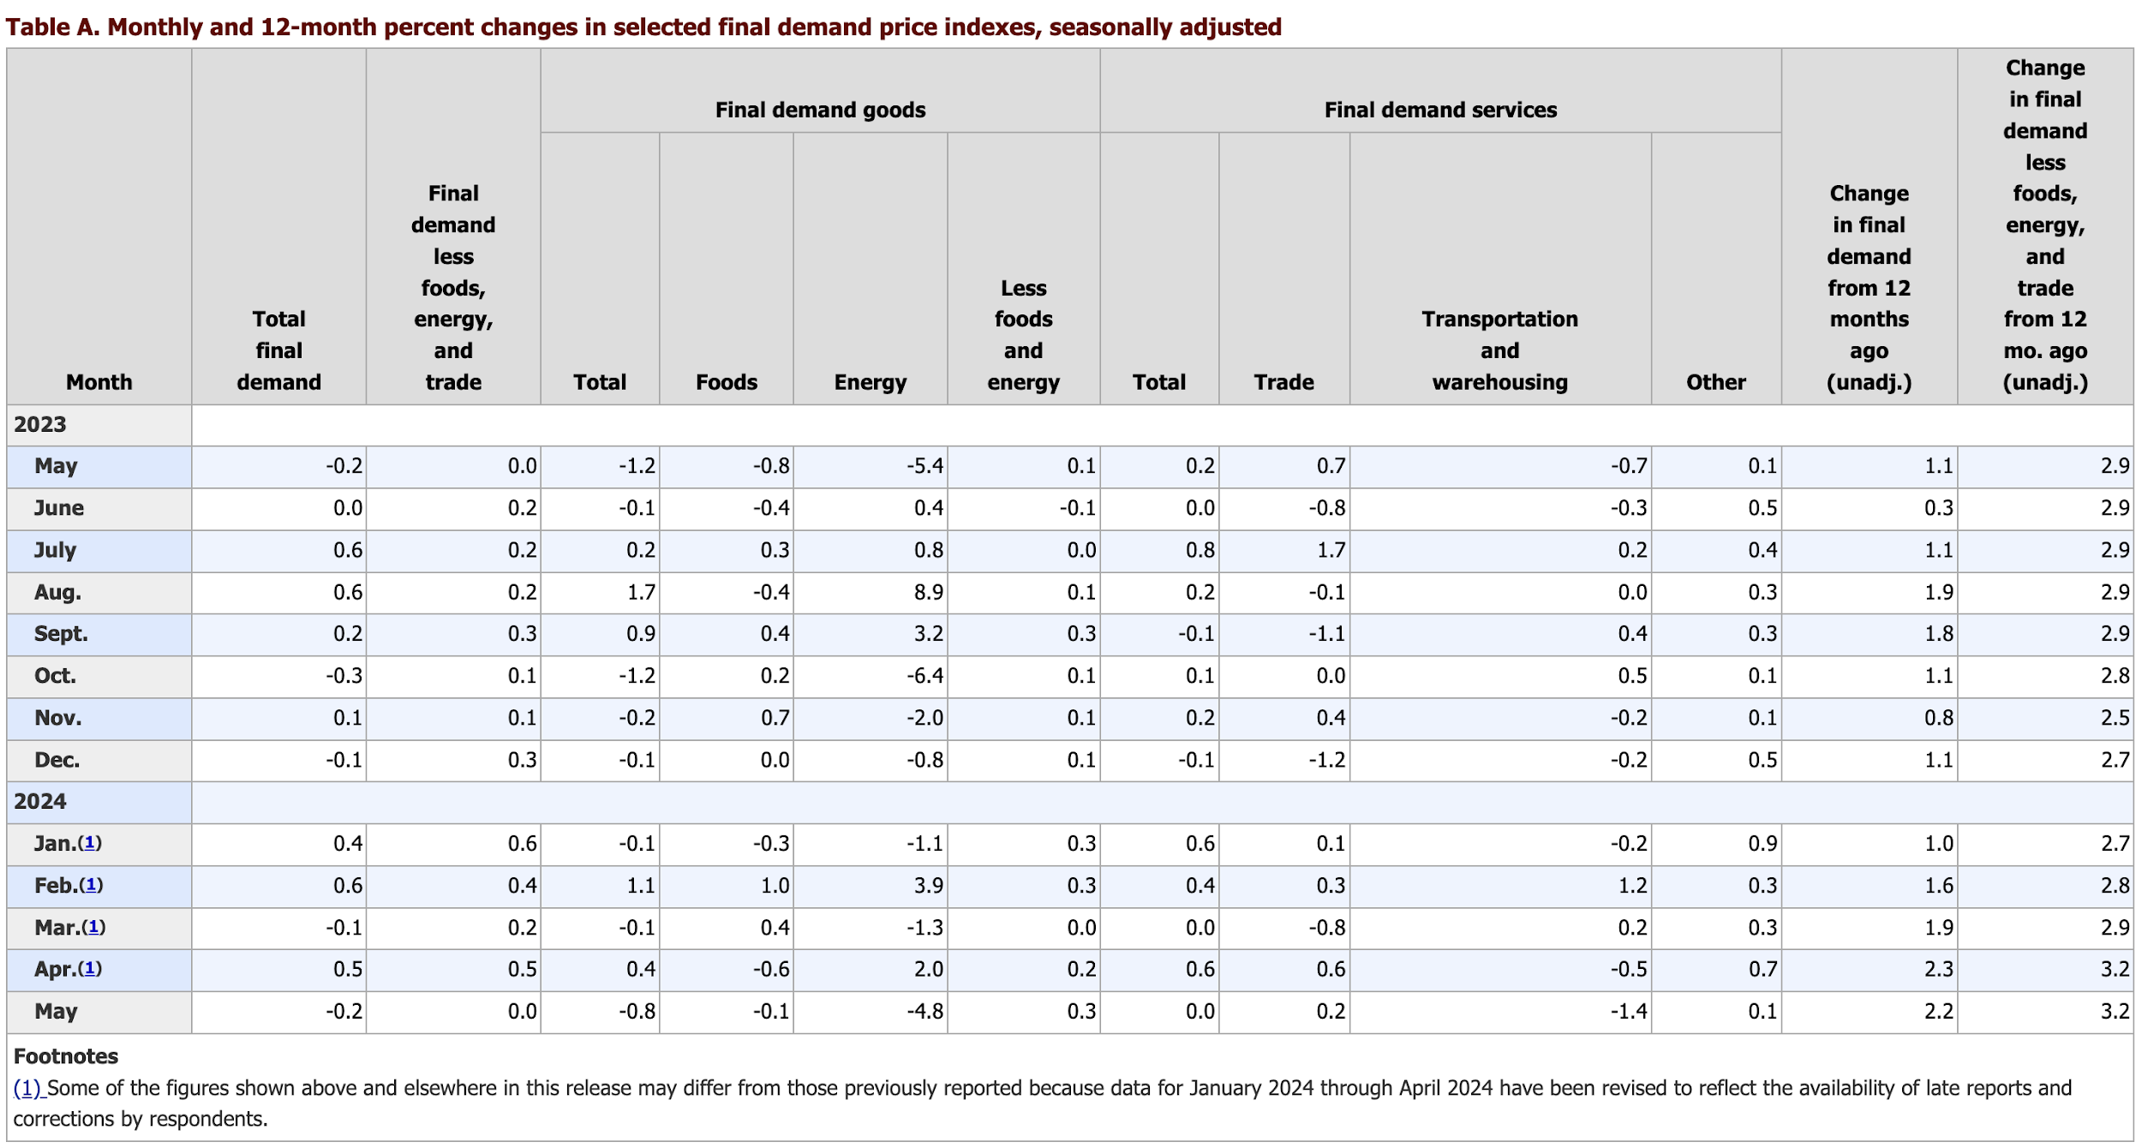Click the table title starting with Table A
The height and width of the screenshot is (1148, 2142).
click(x=643, y=27)
